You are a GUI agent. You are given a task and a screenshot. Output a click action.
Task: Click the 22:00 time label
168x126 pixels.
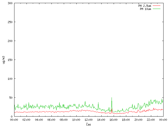(151, 120)
